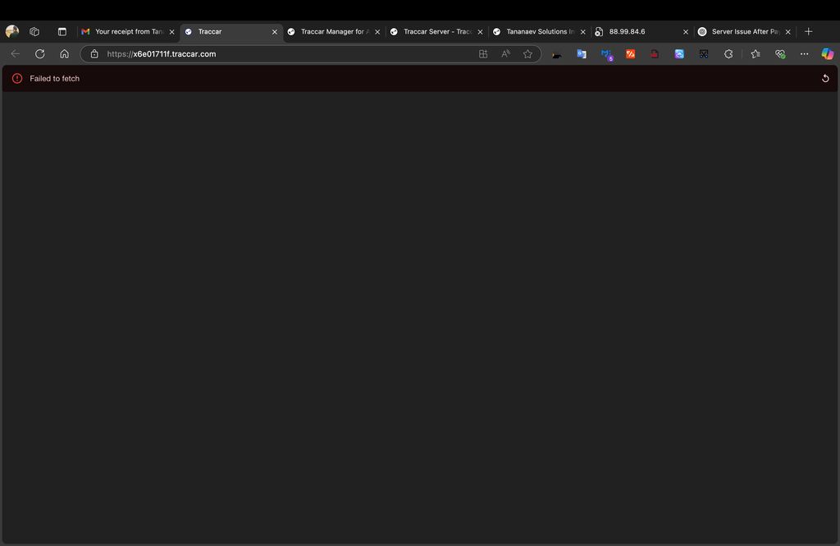This screenshot has height=546, width=840.
Task: Close the 88.99.84.6 tab
Action: pyautogui.click(x=686, y=32)
